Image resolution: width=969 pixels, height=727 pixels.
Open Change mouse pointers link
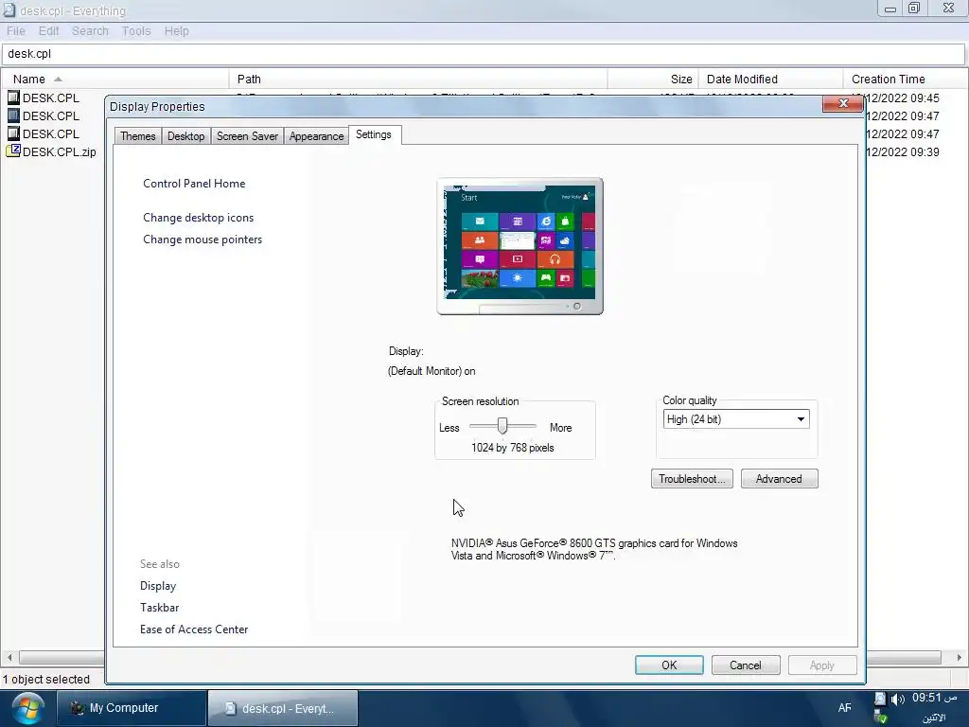coord(203,239)
